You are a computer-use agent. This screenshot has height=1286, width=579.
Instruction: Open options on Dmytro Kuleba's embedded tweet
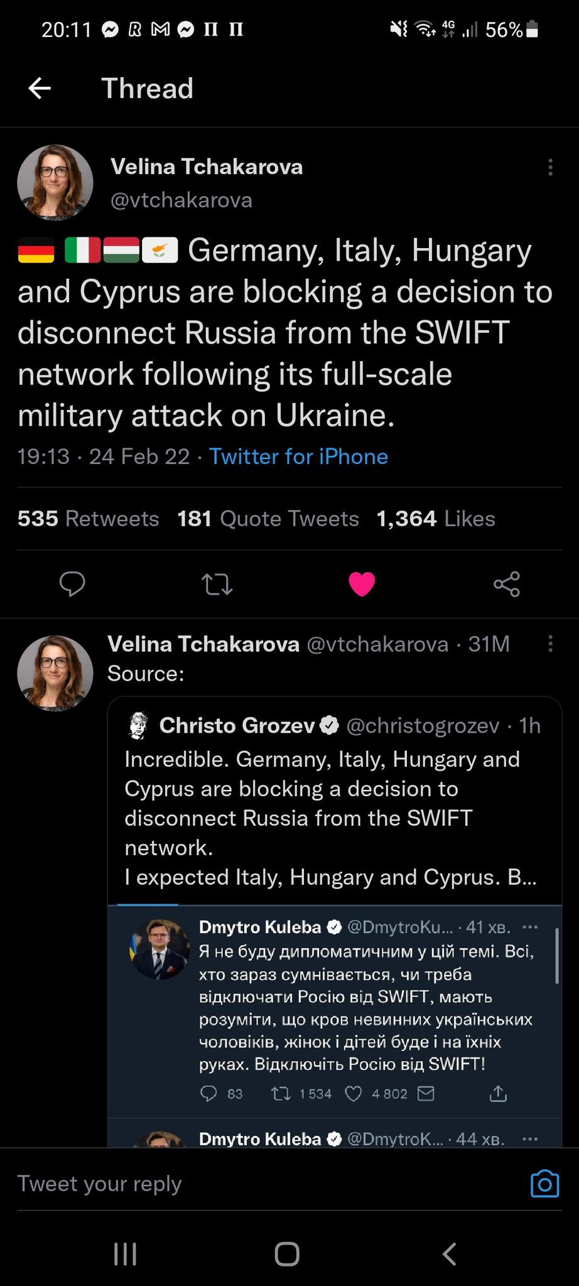530,927
